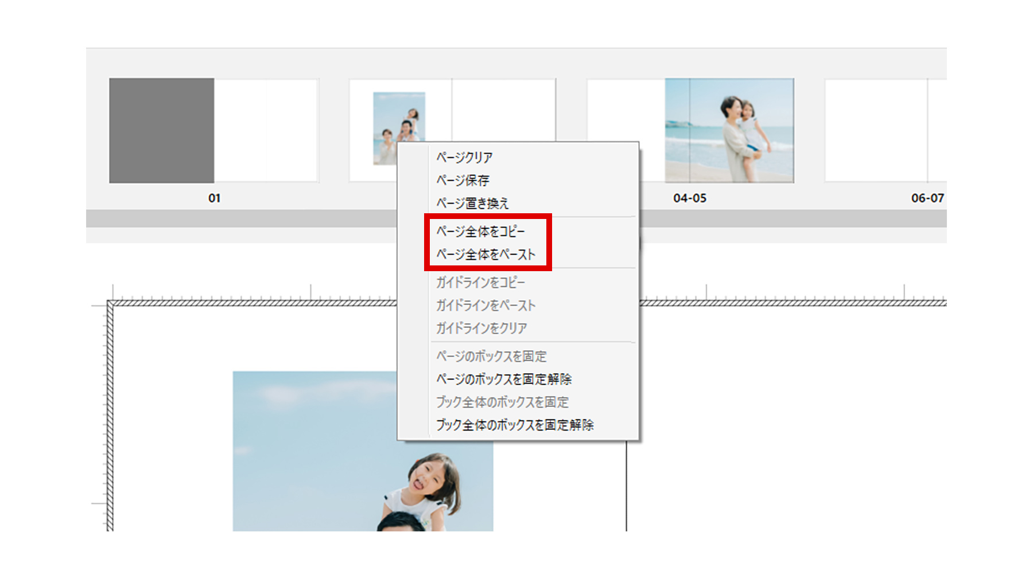
Task: Click ガイドラインをコピー entry
Action: pos(480,282)
